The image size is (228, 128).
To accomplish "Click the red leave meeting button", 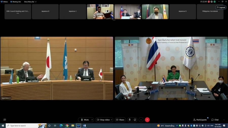I will (147, 120).
